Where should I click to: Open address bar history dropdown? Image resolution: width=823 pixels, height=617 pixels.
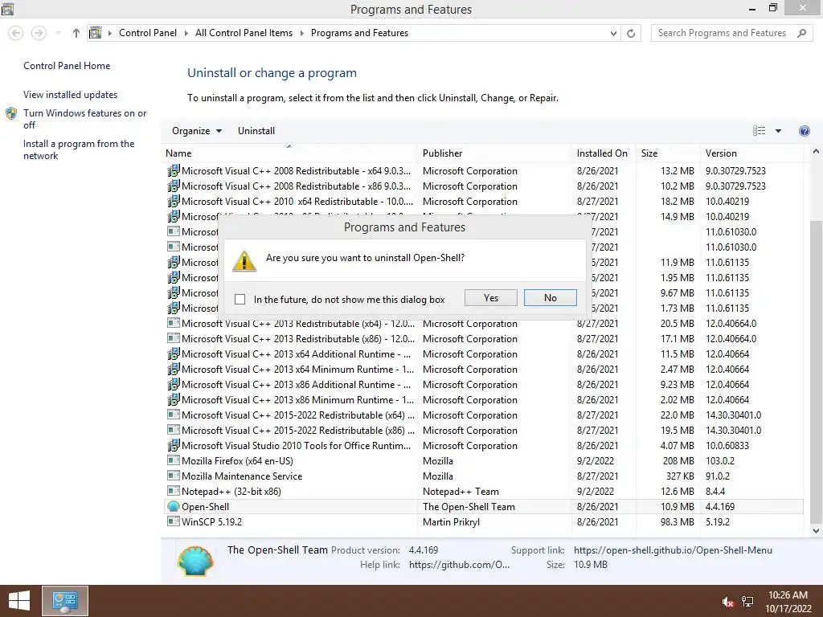tap(613, 33)
